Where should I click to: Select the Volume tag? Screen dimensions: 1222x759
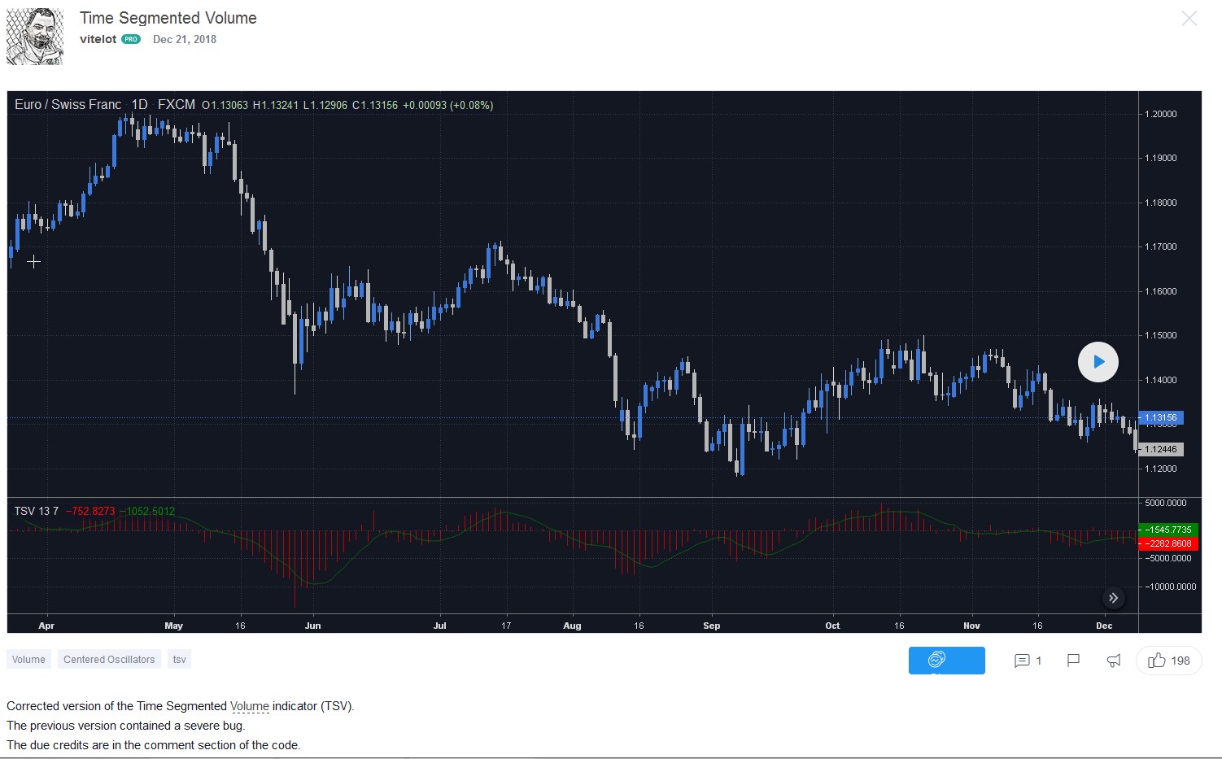(x=28, y=660)
